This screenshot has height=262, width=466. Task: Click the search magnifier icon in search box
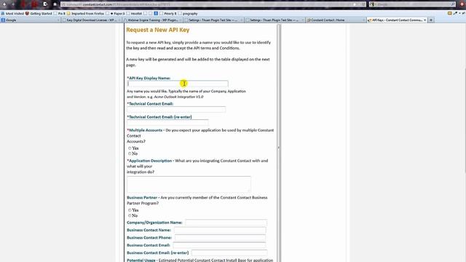coord(453,4)
